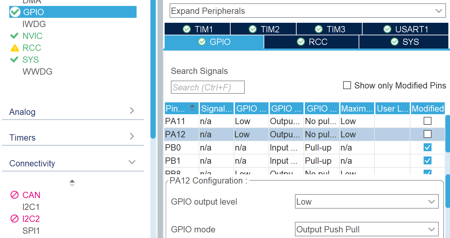
Task: Click the green checkmark icon beside NVIC
Action: click(x=14, y=36)
